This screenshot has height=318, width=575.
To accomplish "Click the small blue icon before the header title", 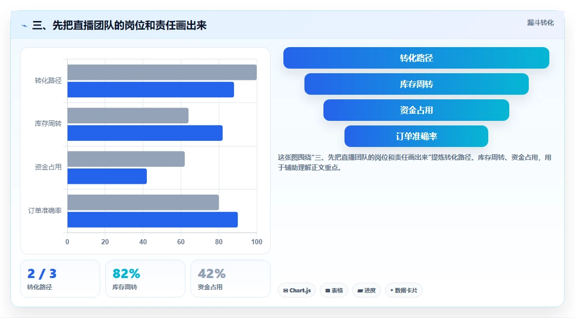I will tap(24, 26).
